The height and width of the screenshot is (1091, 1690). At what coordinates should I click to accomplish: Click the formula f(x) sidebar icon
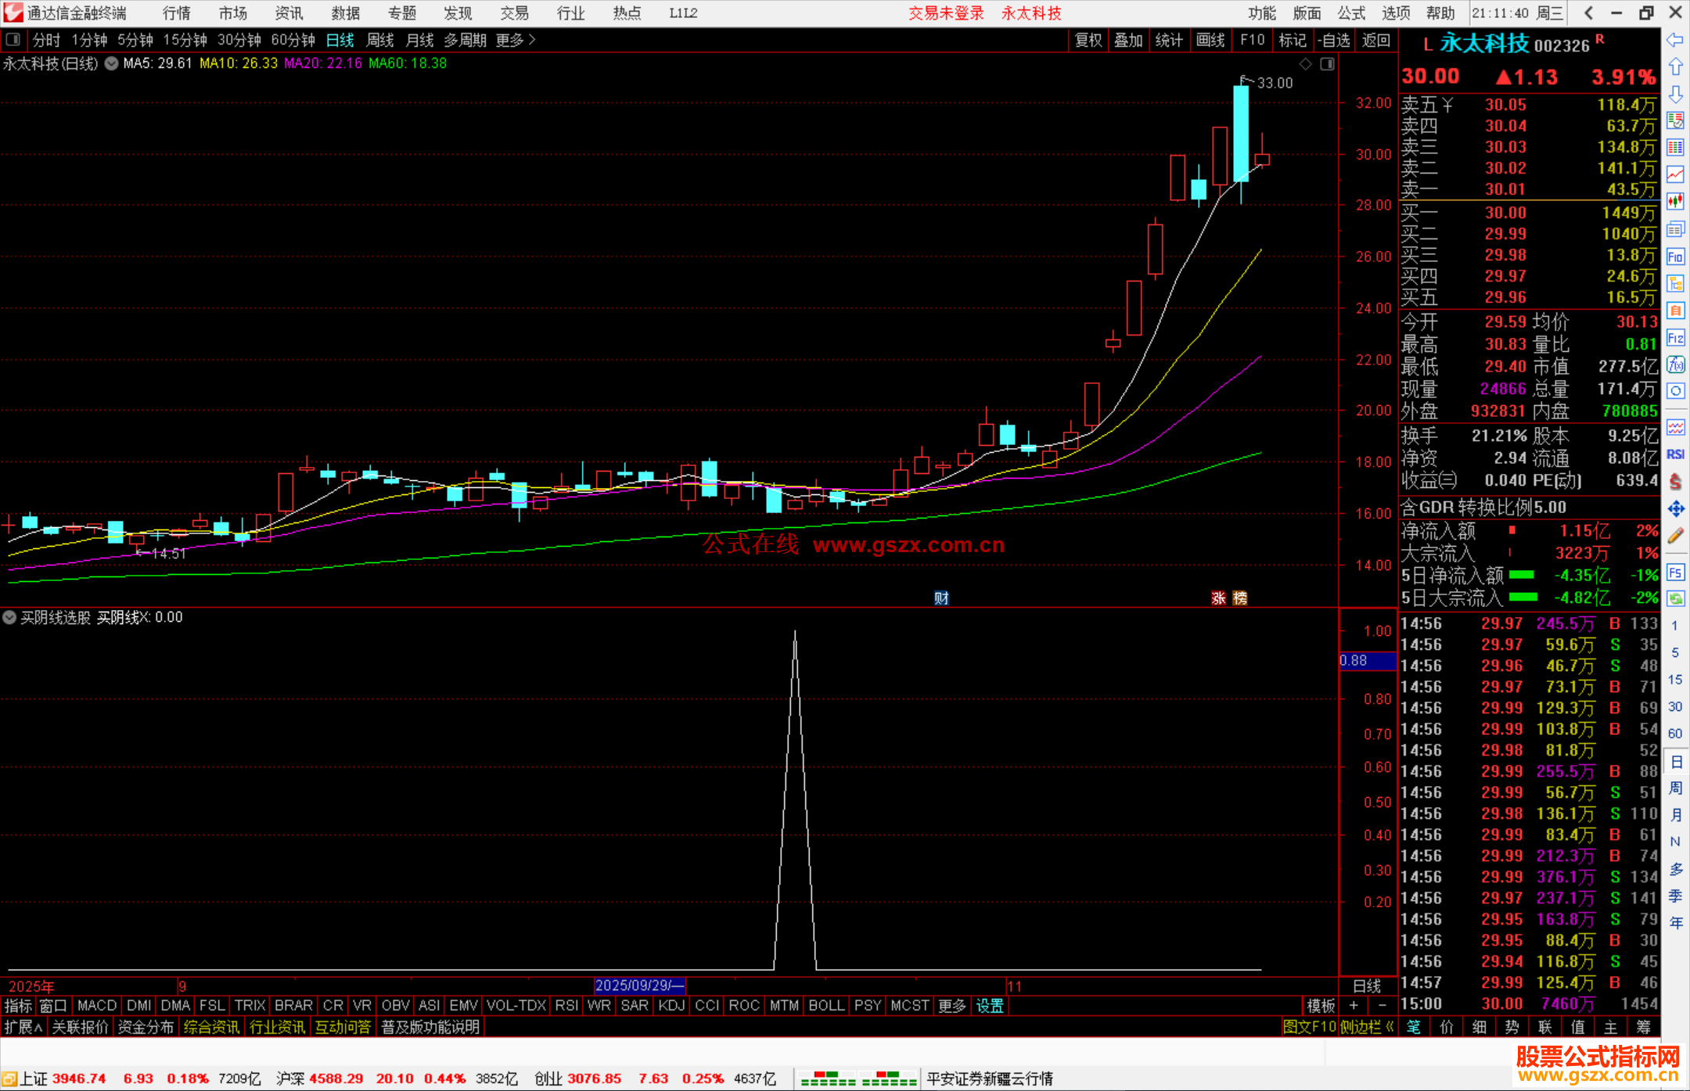click(x=1675, y=365)
